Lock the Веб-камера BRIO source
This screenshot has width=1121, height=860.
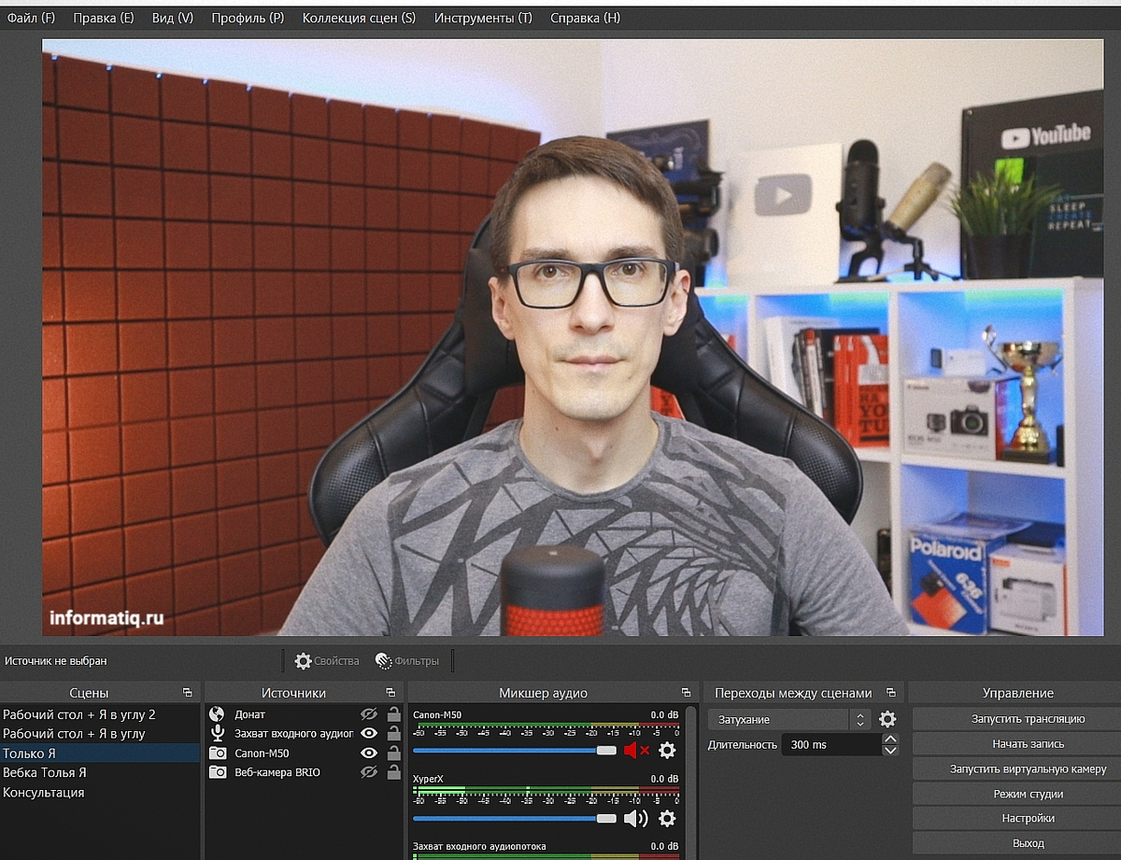394,772
